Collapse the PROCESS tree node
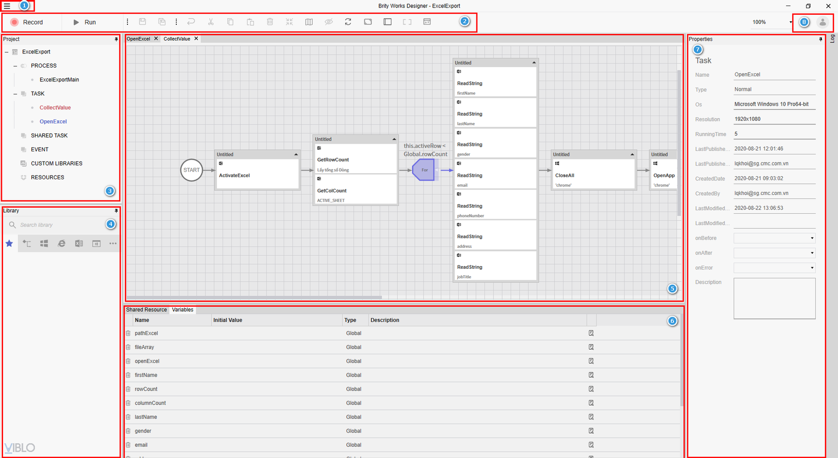The image size is (838, 458). tap(15, 66)
